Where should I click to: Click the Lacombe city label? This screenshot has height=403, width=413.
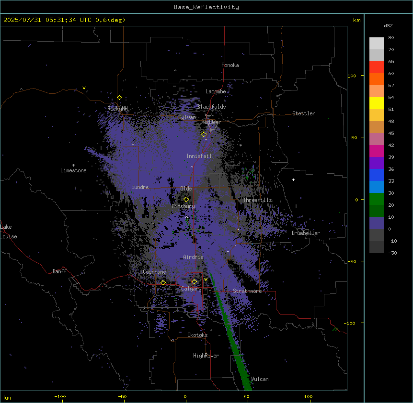(216, 91)
